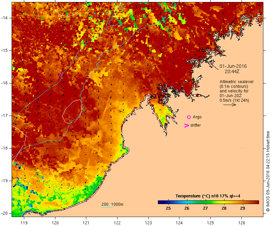Click the '01-Jun 20Z' text

[x=231, y=96]
